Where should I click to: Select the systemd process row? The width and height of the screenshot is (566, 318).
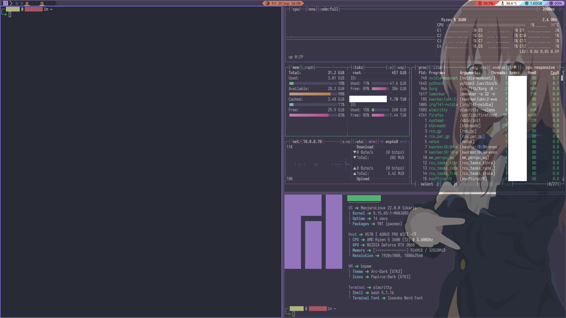[x=488, y=120]
